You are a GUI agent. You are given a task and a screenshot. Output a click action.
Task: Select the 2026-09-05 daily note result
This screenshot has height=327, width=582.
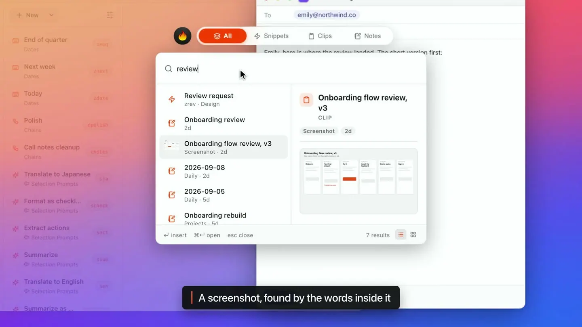(x=224, y=195)
